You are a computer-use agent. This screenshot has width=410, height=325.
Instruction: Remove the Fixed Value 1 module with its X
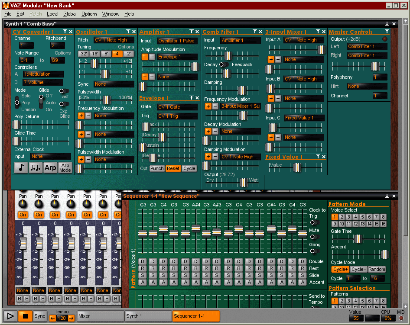click(x=324, y=157)
